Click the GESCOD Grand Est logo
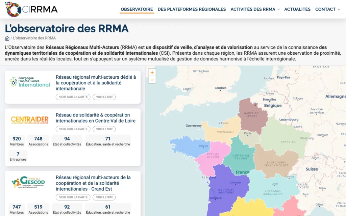Viewport: 346px width, 216px height. coord(28,182)
